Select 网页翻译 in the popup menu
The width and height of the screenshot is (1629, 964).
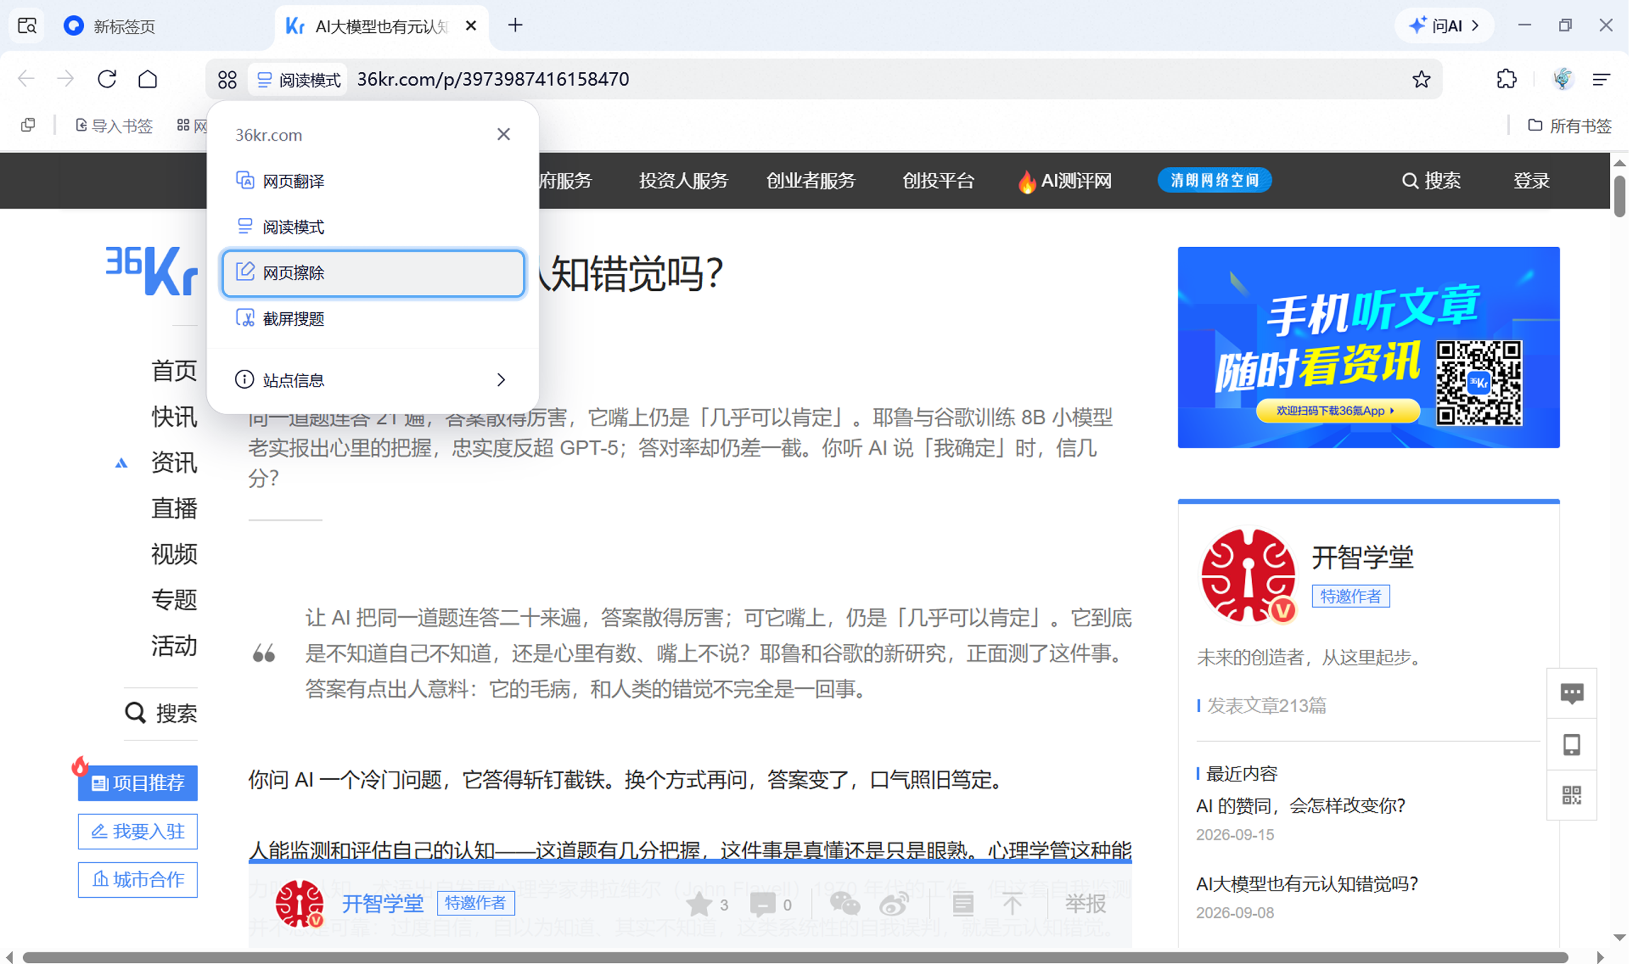coord(373,181)
